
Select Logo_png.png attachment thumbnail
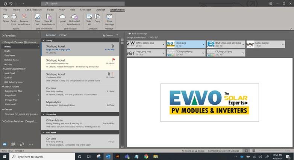[146, 53]
